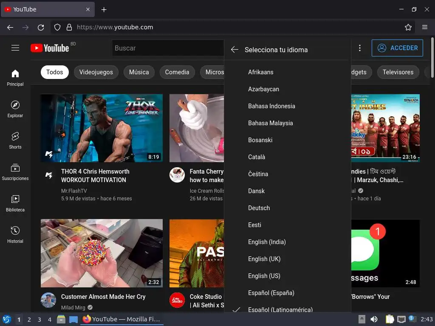
Task: Click the Buscar search field
Action: pyautogui.click(x=167, y=48)
